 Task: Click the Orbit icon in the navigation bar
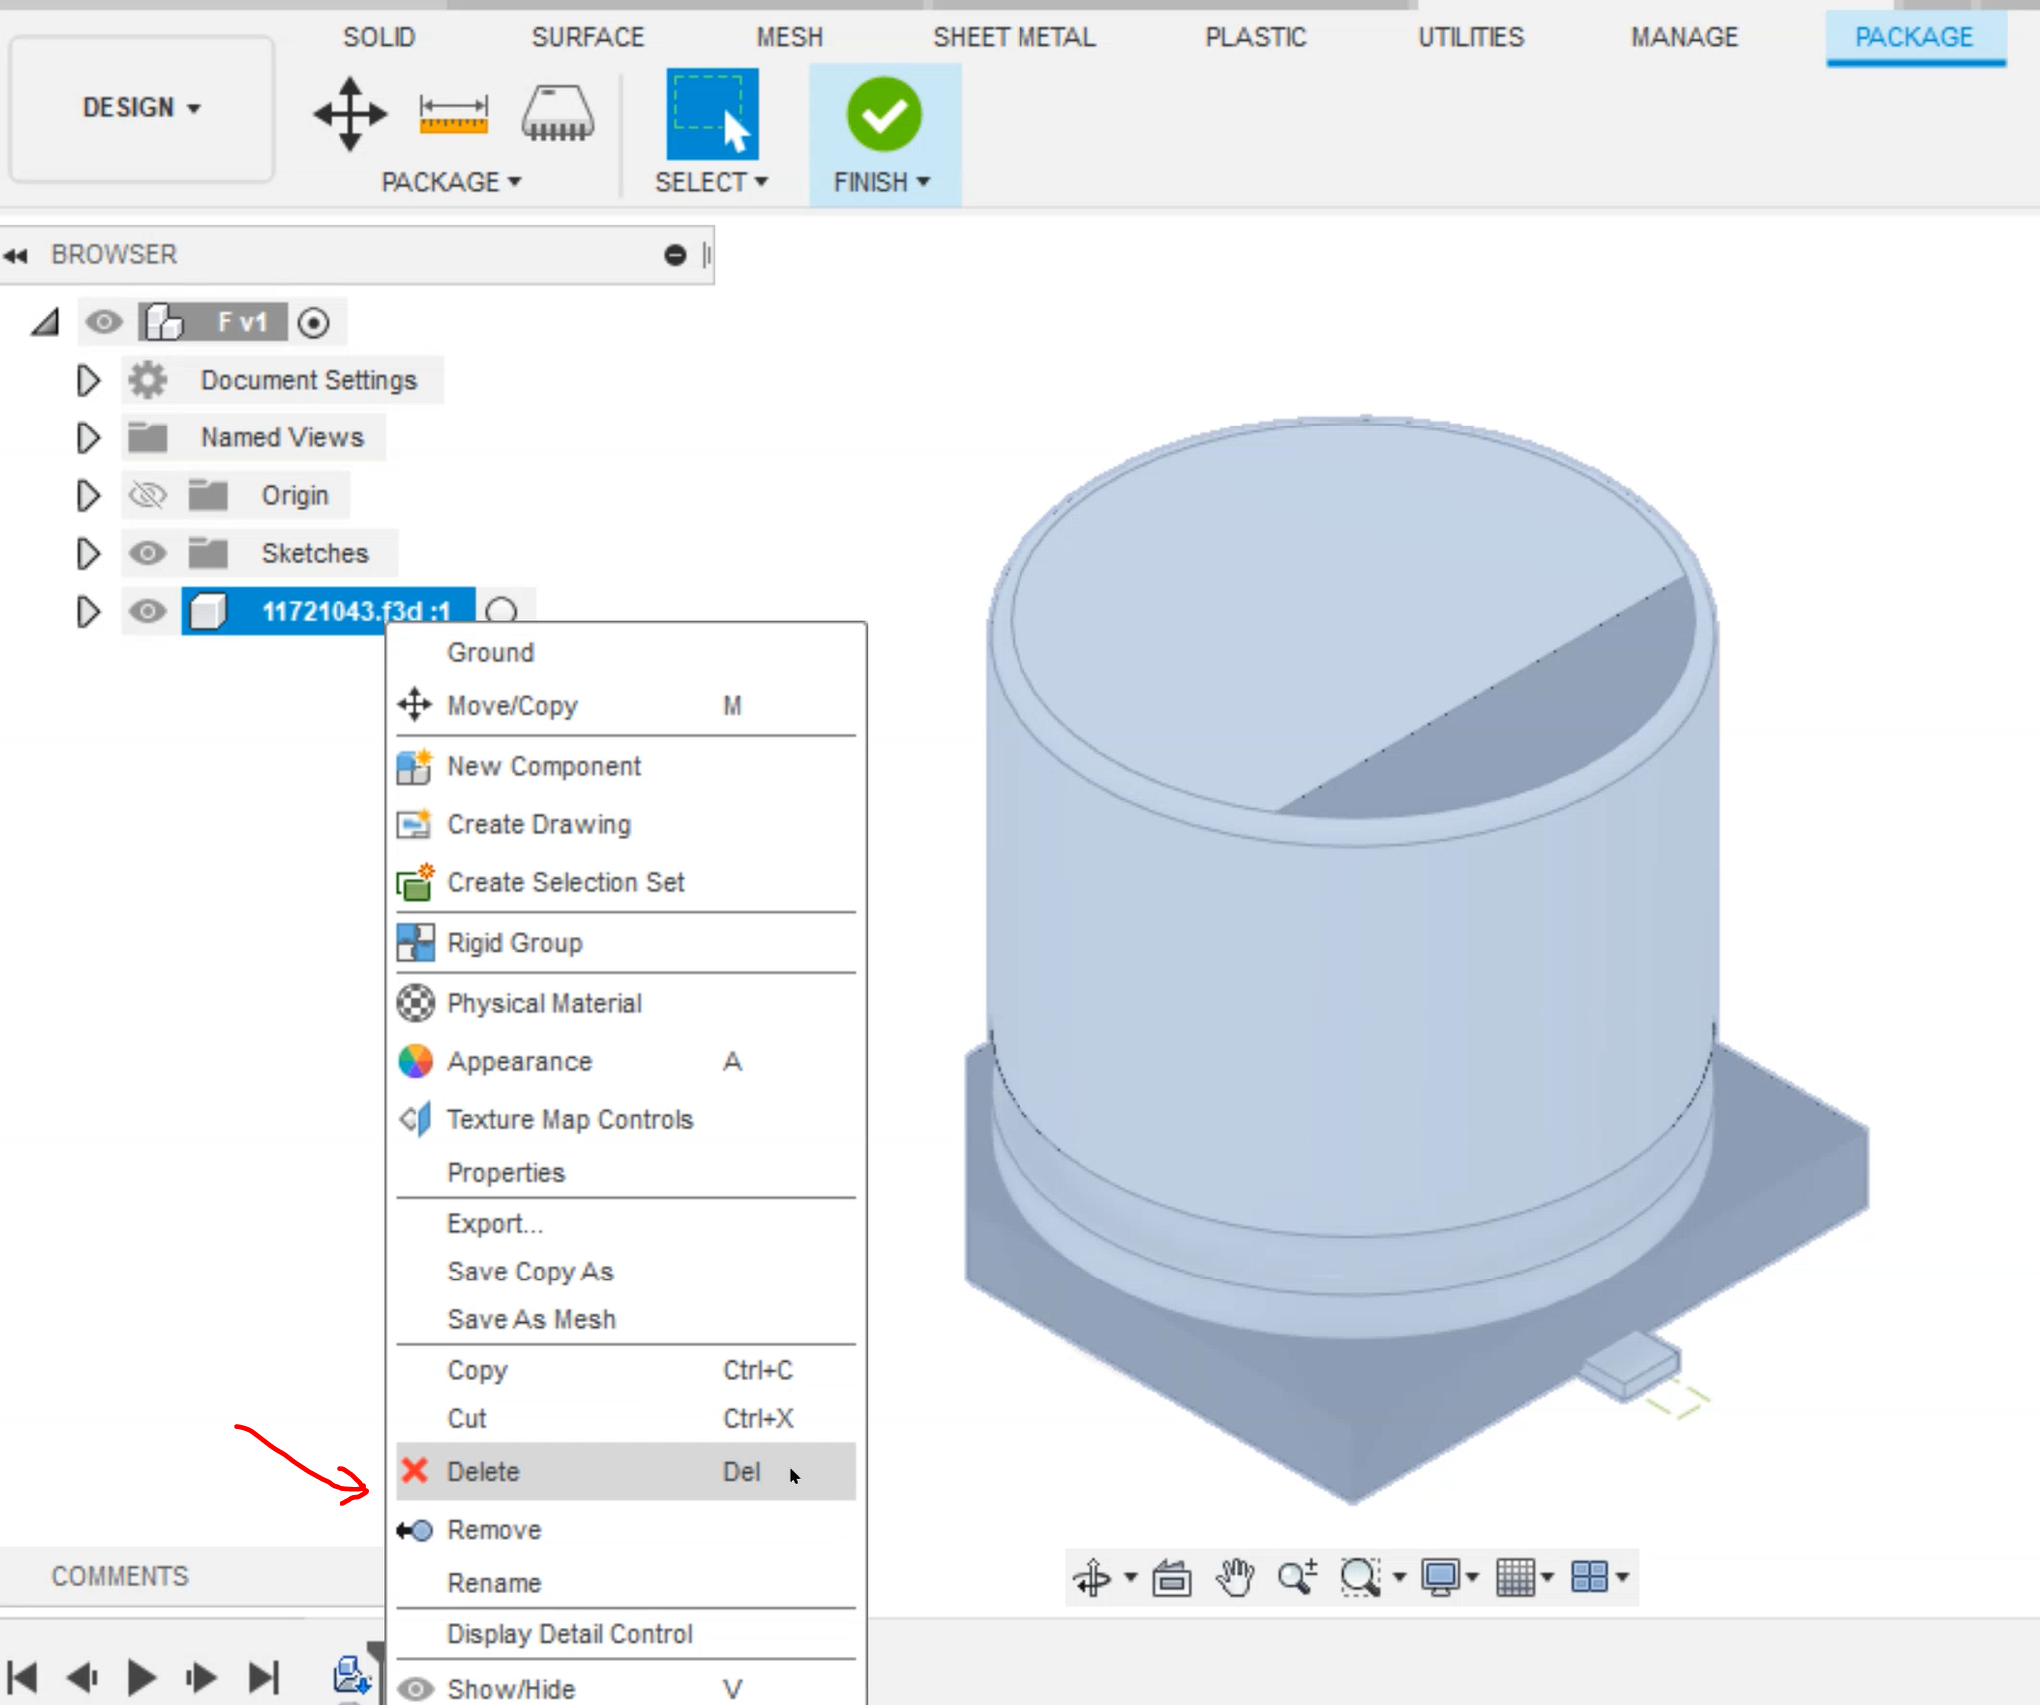[1091, 1578]
